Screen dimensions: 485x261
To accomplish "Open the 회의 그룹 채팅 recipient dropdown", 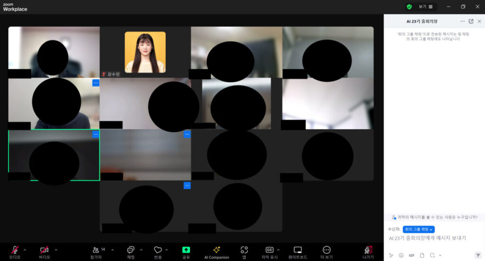I will (x=419, y=229).
